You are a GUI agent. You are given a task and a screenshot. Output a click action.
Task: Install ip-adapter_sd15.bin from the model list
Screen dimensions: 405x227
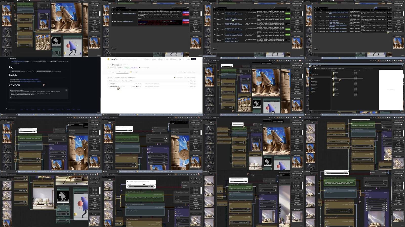tap(288, 19)
